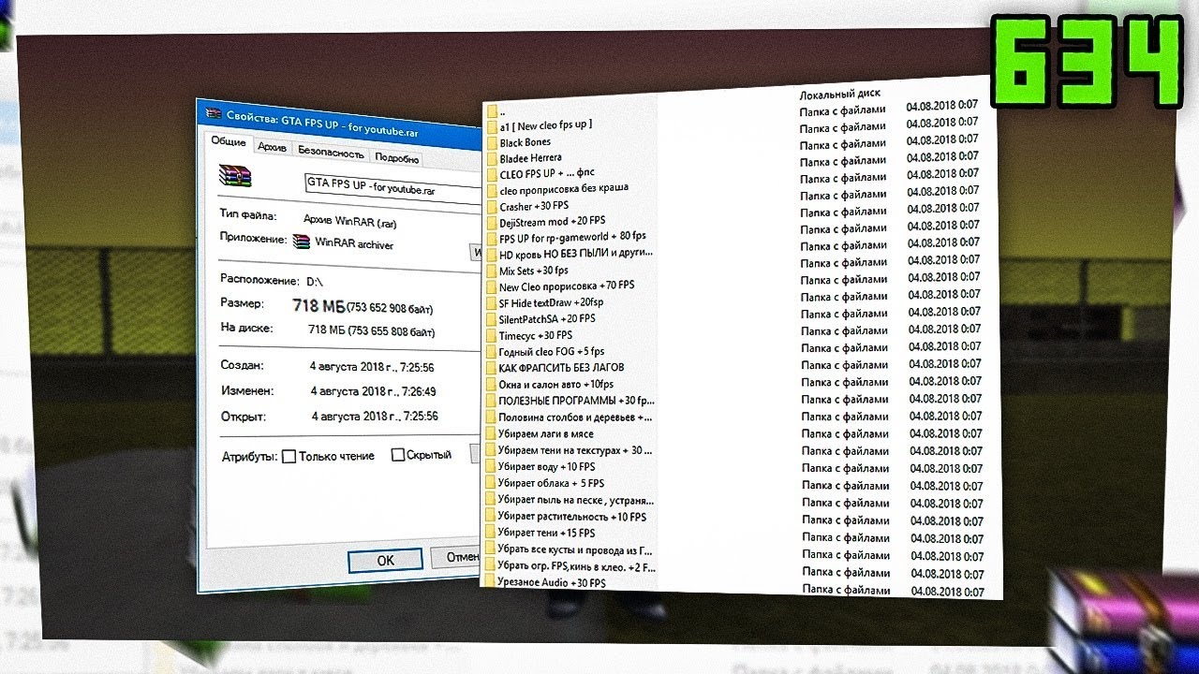The height and width of the screenshot is (674, 1199).
Task: Go to the 'Безопасность' tab
Action: click(331, 152)
